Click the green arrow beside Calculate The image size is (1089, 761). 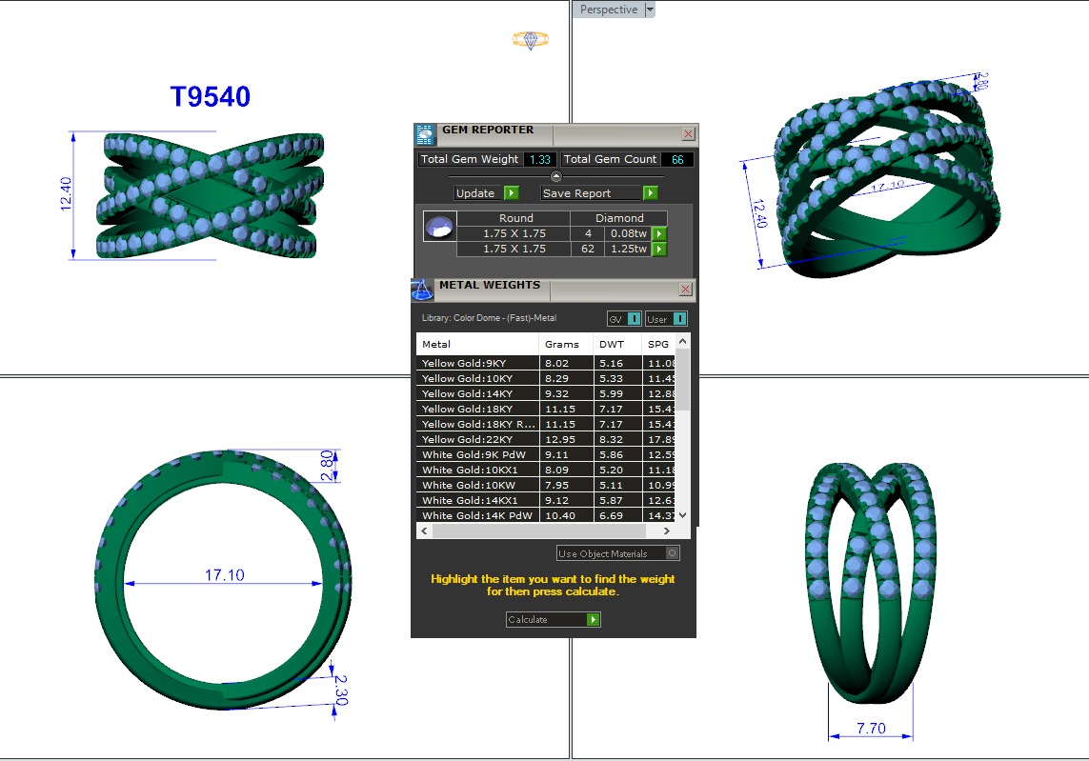point(593,619)
